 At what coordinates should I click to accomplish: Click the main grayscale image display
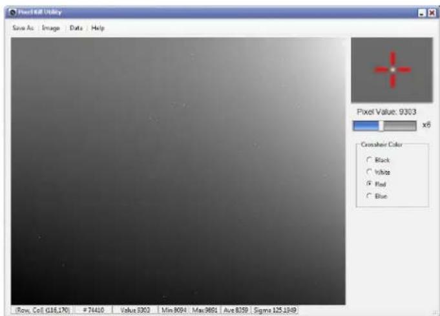[x=178, y=171]
